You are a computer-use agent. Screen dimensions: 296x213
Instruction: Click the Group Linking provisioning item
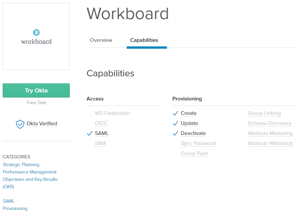point(264,113)
